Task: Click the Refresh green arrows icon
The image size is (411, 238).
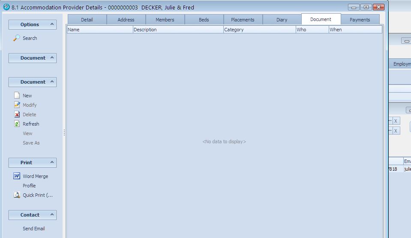Action: pyautogui.click(x=17, y=124)
